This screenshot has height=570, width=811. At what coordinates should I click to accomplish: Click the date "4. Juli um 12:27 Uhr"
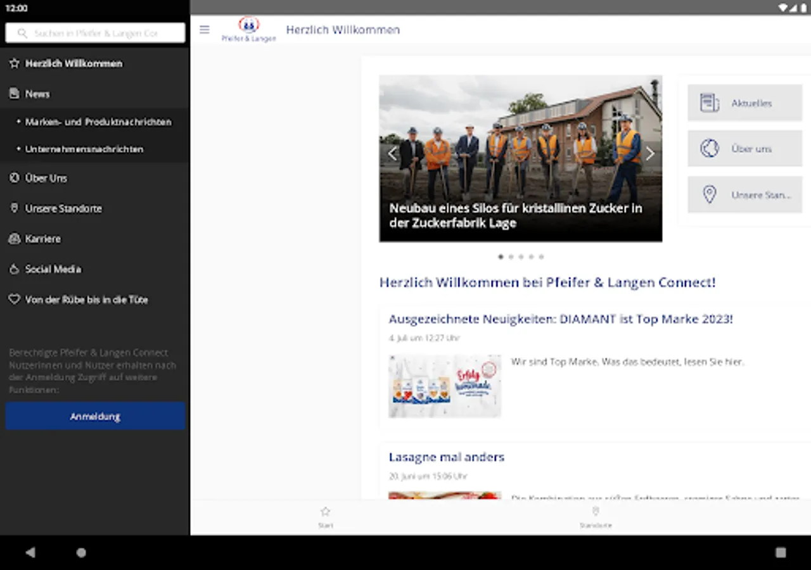[425, 338]
